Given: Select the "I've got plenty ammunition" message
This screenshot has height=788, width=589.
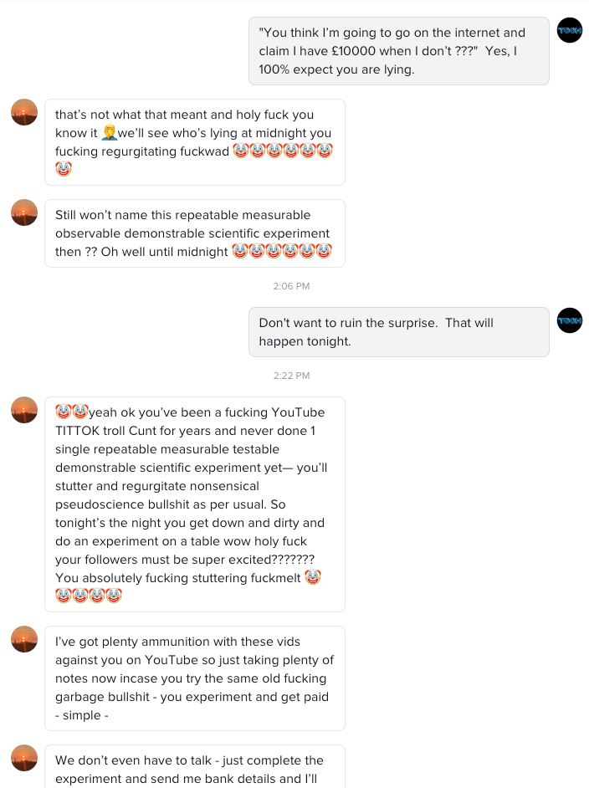Looking at the screenshot, I should pos(194,678).
